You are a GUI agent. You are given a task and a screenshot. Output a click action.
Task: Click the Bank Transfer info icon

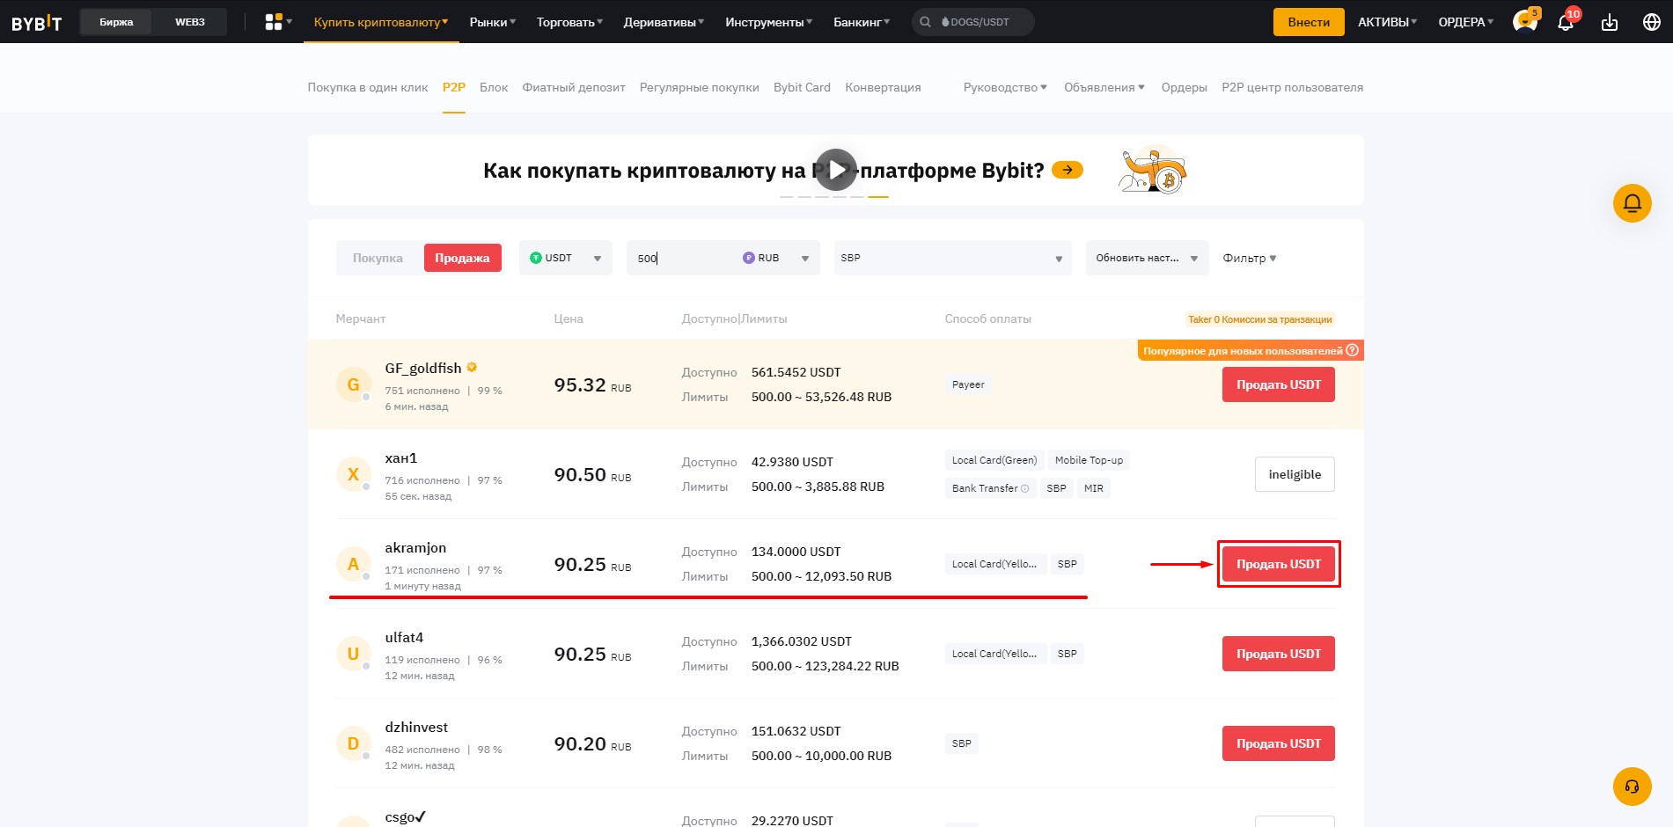click(x=1024, y=488)
